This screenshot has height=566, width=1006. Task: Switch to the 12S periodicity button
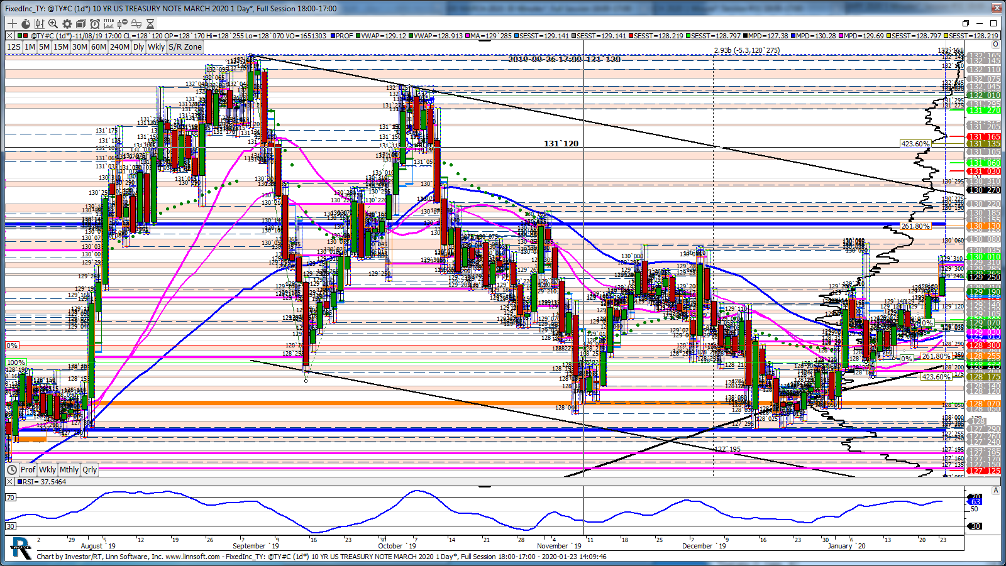pos(14,46)
